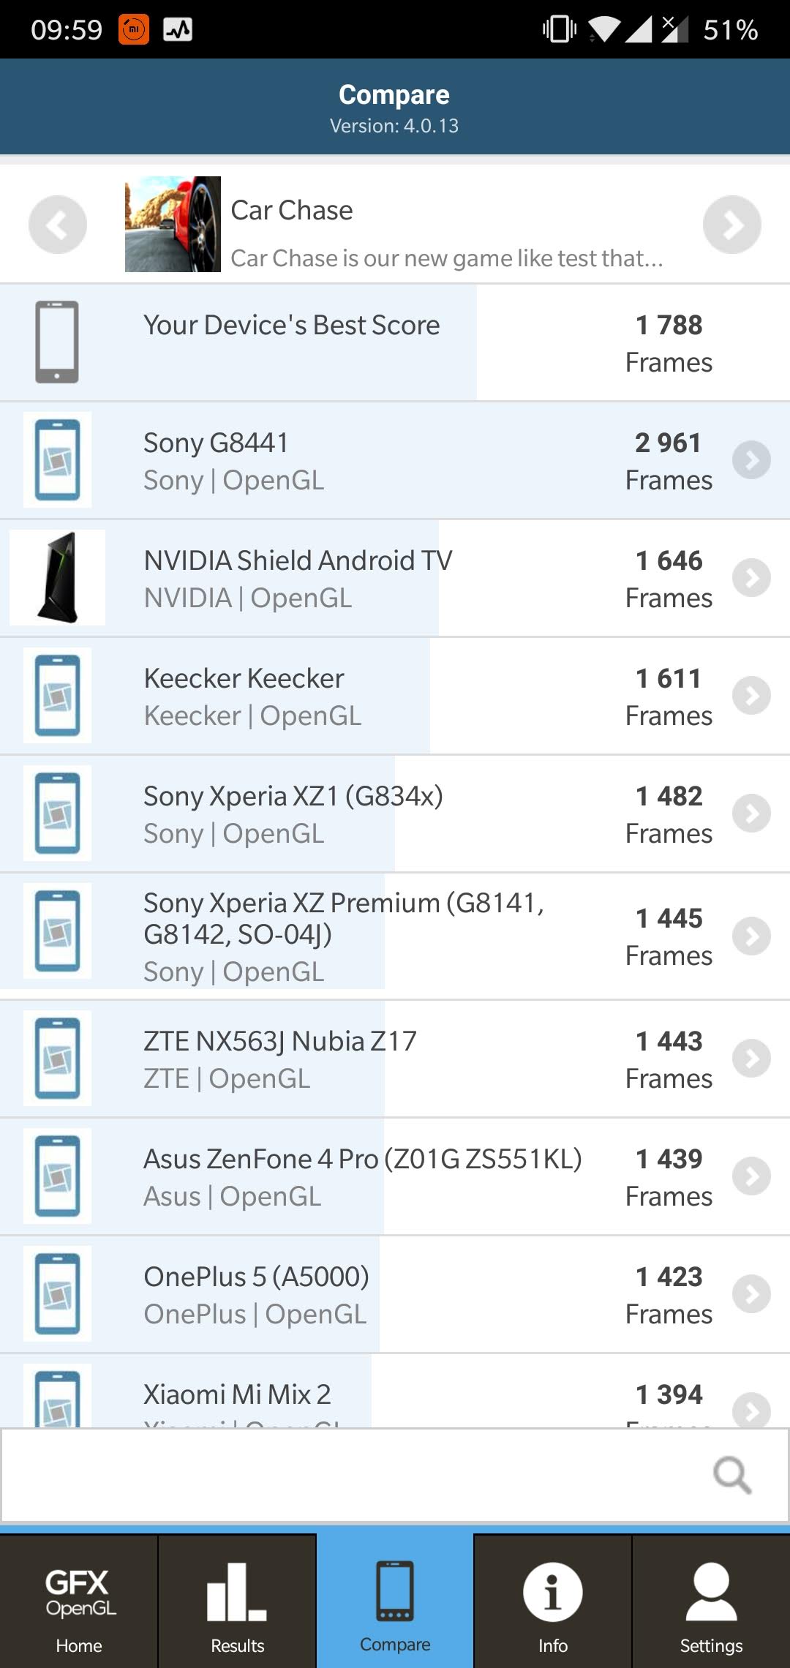The width and height of the screenshot is (790, 1668).
Task: Tap the OnePlus 5 device icon
Action: click(x=57, y=1293)
